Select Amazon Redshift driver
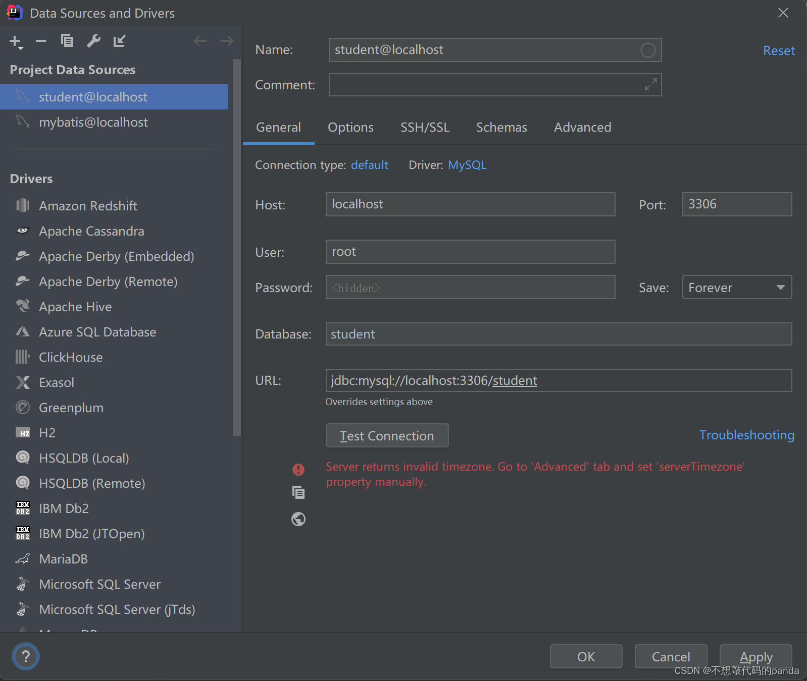The image size is (807, 681). click(114, 206)
